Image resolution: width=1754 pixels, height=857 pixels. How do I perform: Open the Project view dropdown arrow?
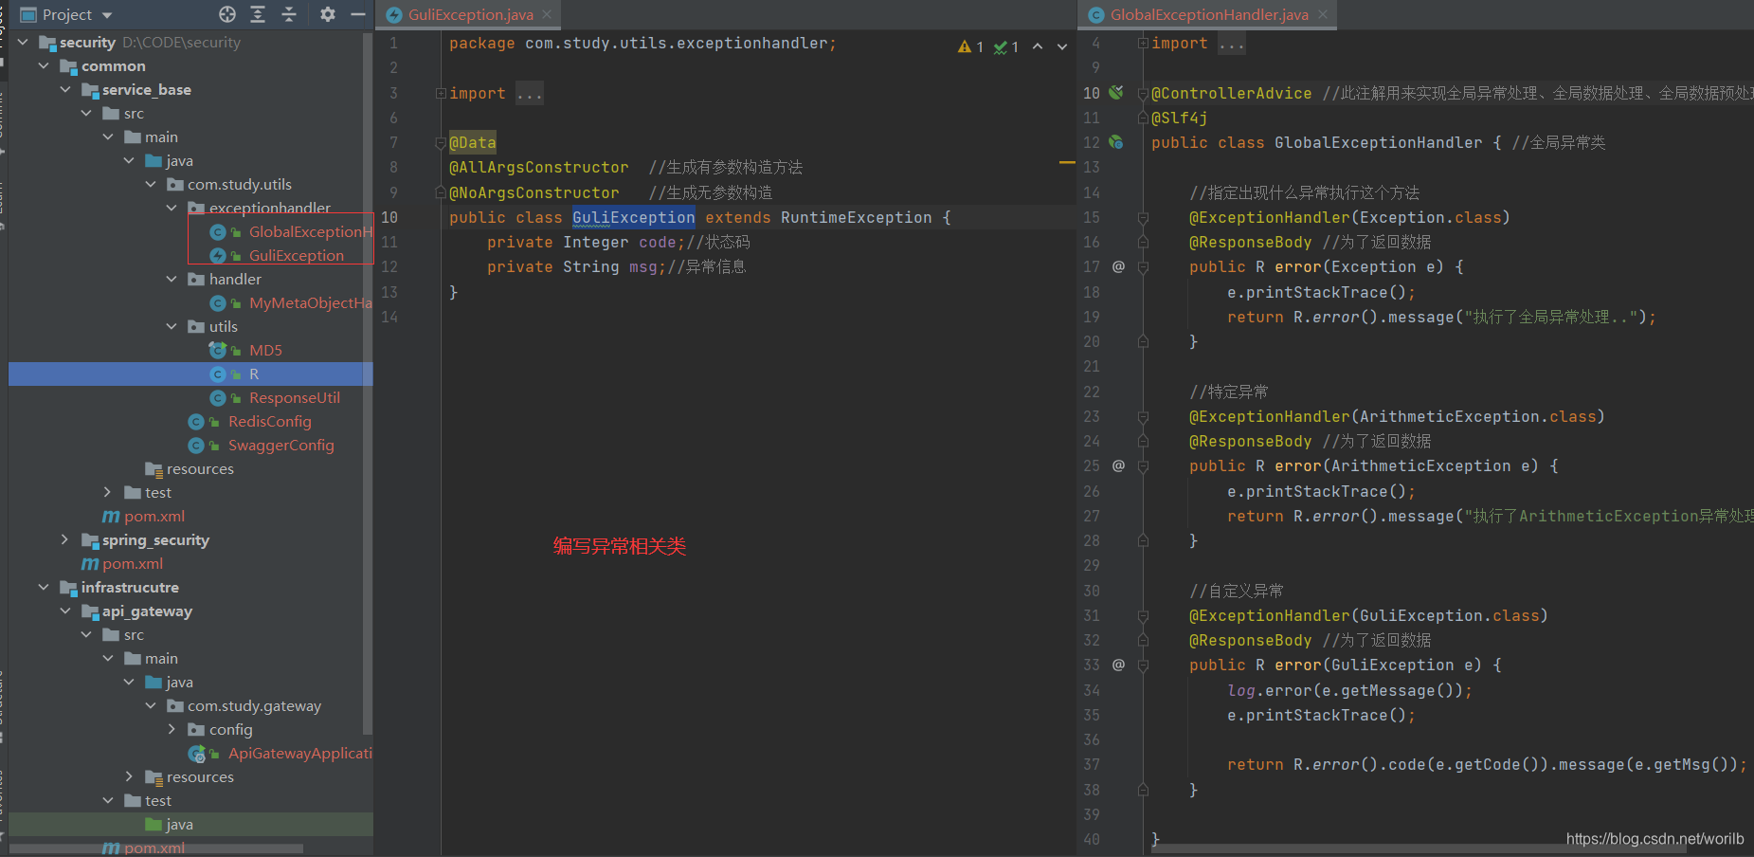[x=107, y=15]
